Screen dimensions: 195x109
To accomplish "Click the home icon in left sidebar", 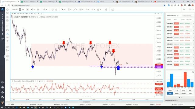I will pos(7,41).
